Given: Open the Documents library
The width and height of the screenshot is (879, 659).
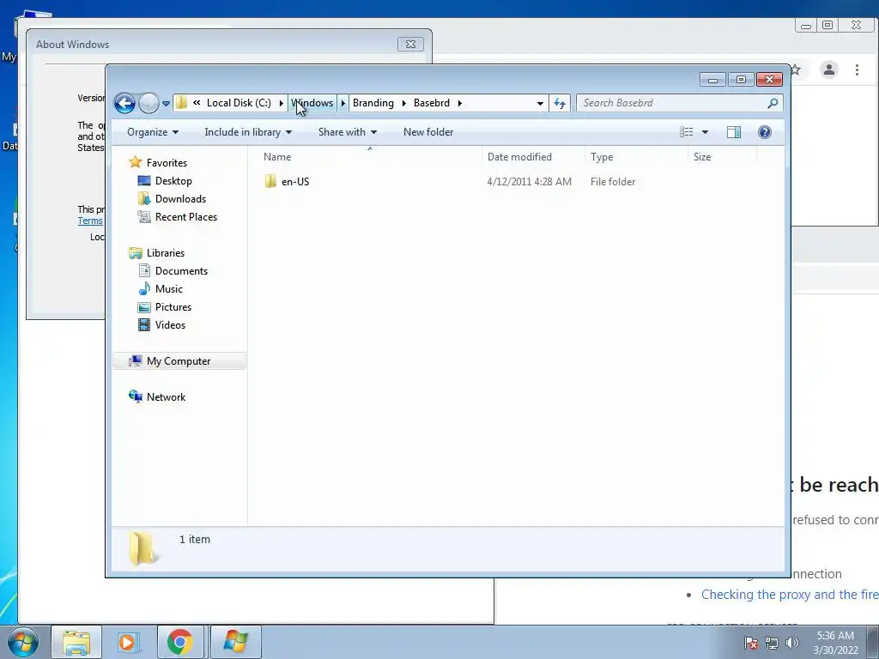Looking at the screenshot, I should click(181, 271).
